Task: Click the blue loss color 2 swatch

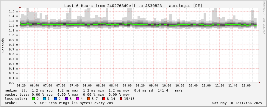Action: [x=55, y=99]
